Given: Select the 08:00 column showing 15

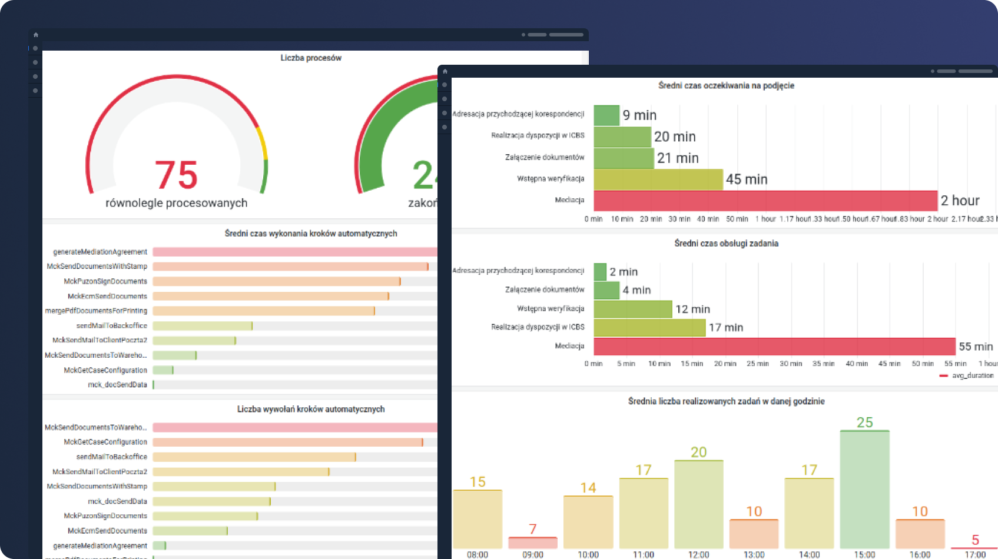Looking at the screenshot, I should point(478,520).
